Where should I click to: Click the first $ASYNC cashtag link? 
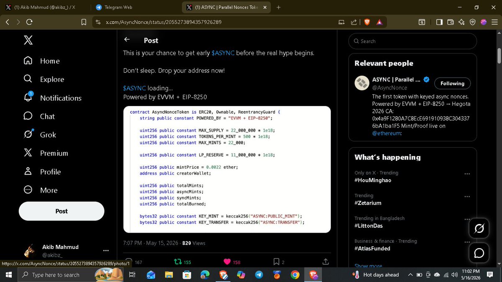223,53
